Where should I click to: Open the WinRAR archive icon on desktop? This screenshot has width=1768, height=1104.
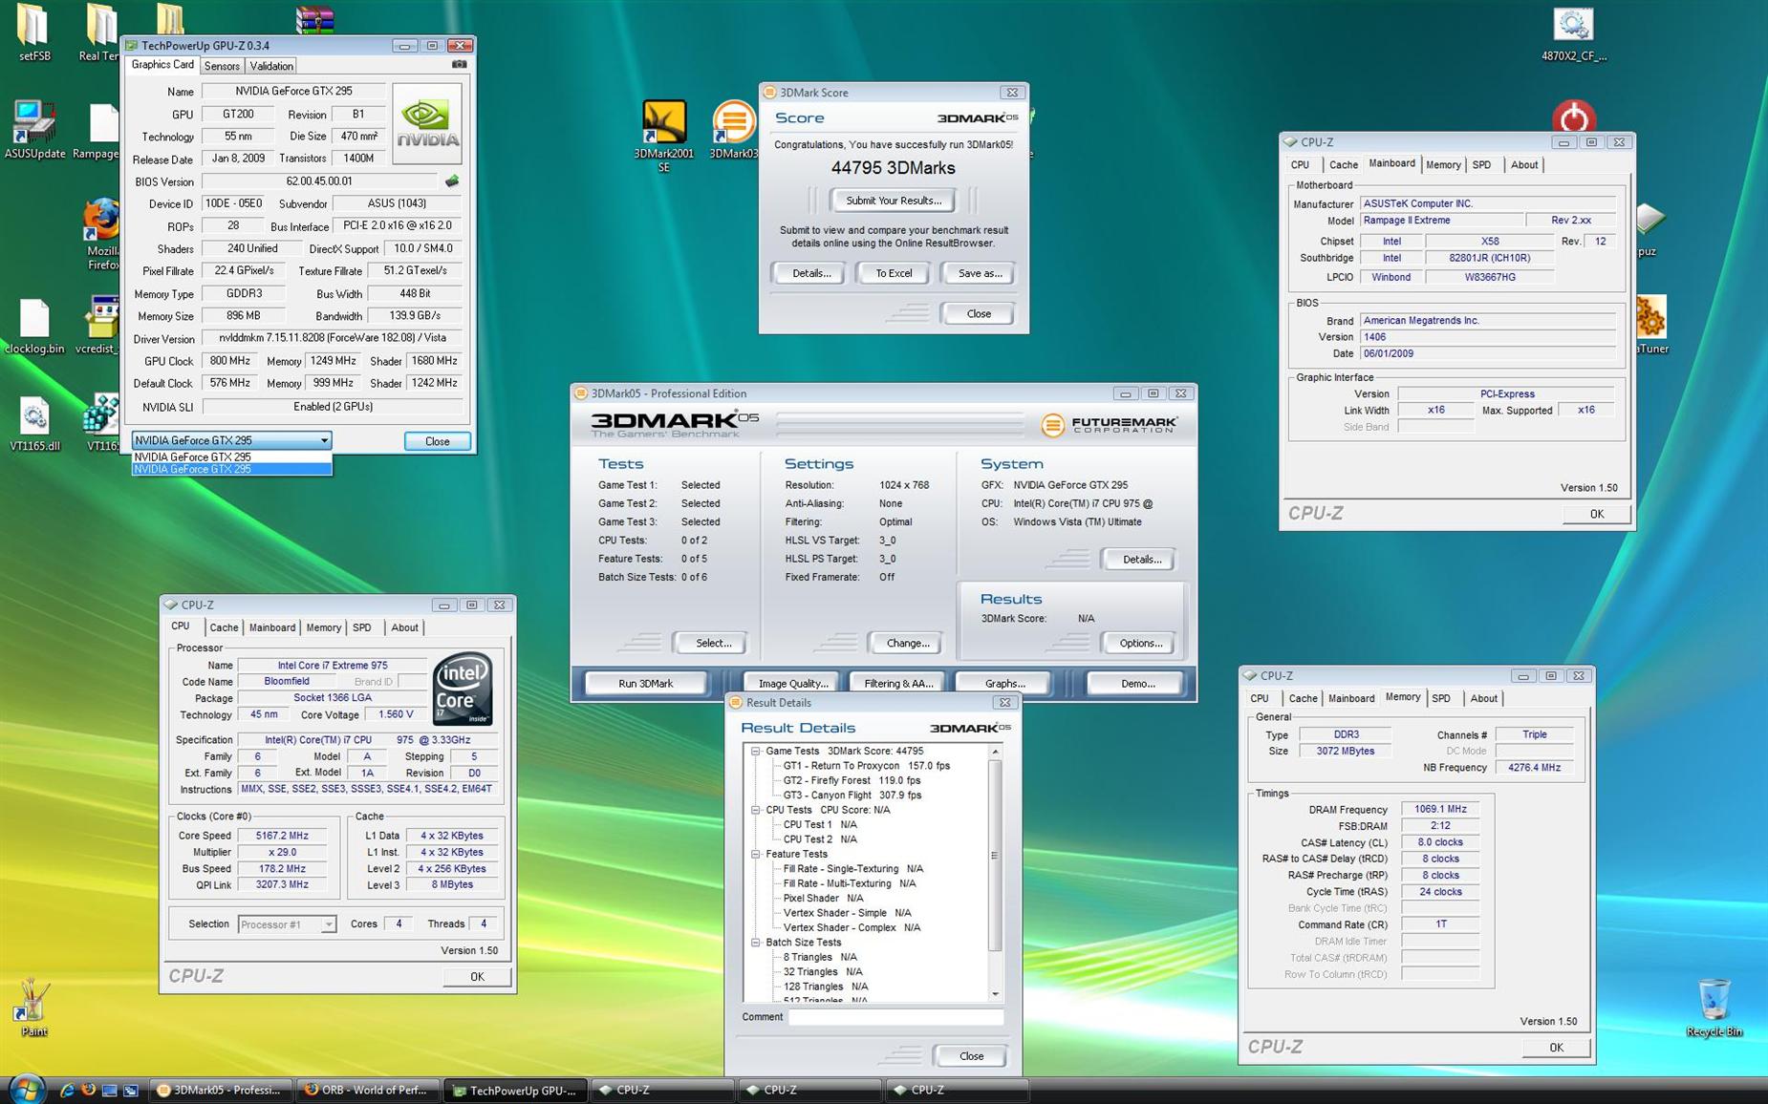tap(314, 19)
